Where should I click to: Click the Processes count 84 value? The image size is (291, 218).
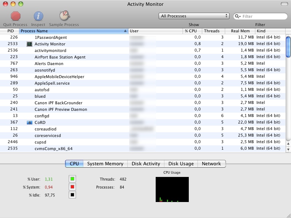(x=122, y=187)
